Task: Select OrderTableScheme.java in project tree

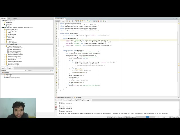Action: (x=15, y=49)
